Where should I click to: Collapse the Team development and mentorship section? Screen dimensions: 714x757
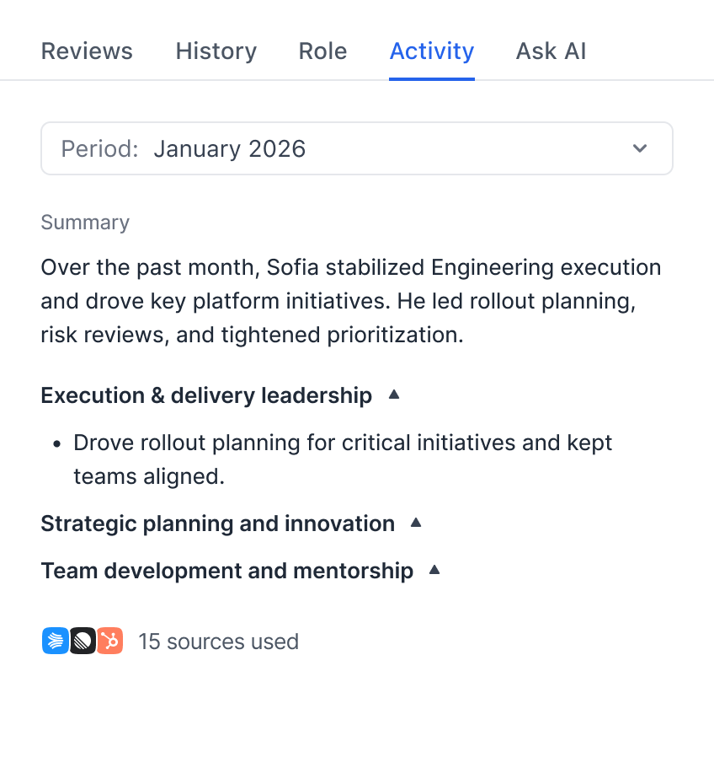point(434,570)
